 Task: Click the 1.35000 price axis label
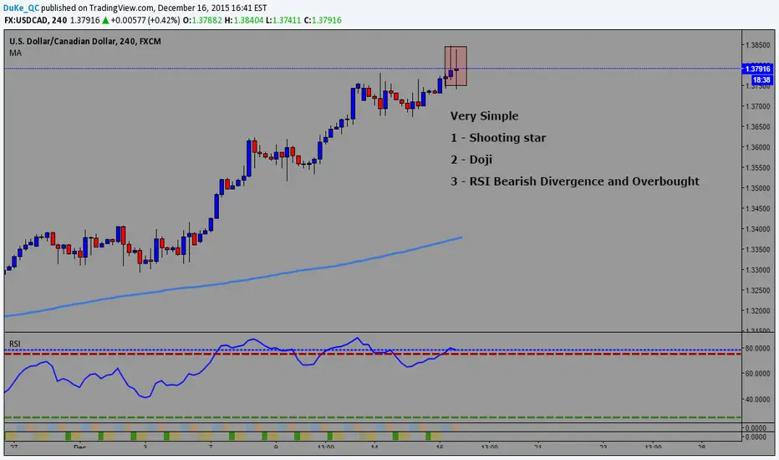point(757,188)
